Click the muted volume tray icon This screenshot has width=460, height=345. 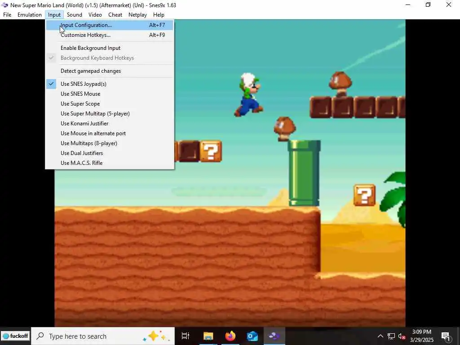point(402,336)
